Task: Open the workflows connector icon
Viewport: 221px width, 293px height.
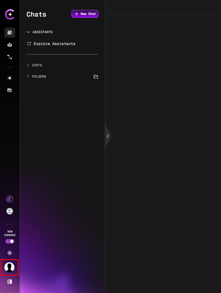Action: pos(10,57)
